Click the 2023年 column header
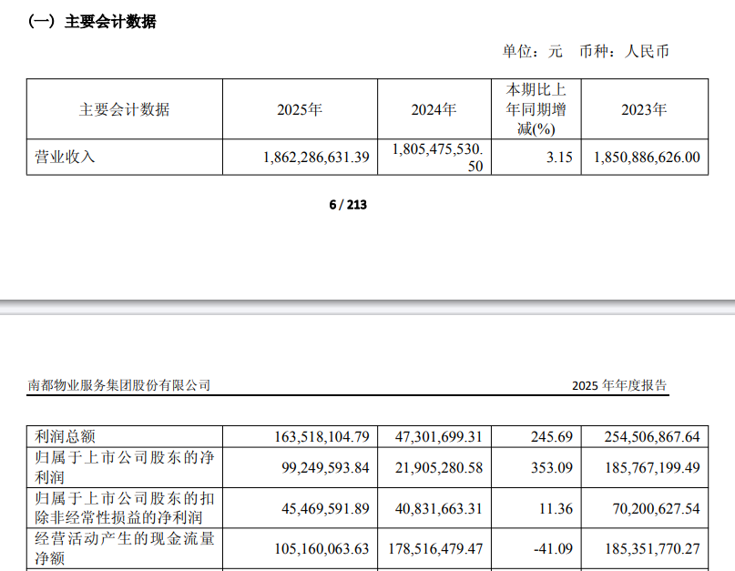This screenshot has width=735, height=571. [644, 110]
